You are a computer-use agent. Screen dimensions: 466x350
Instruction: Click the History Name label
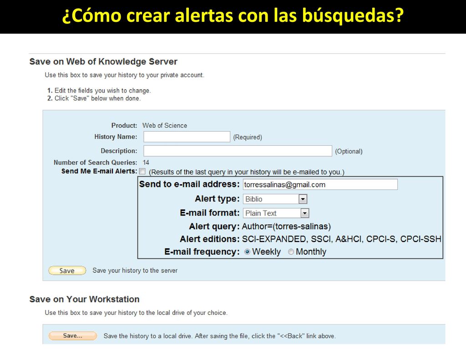tap(116, 137)
